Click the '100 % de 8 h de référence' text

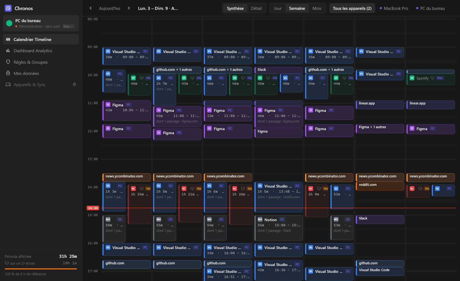click(x=25, y=274)
